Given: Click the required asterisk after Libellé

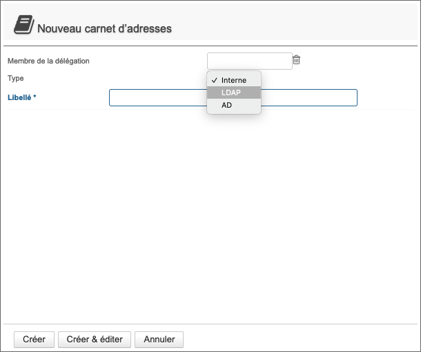Looking at the screenshot, I should click(x=35, y=98).
